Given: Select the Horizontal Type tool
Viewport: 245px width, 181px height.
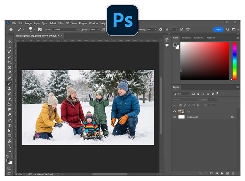Looking at the screenshot, I should [9, 125].
